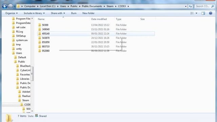The width and height of the screenshot is (217, 122).
Task: Select system.sav folder in tree
Action: coord(20,40)
